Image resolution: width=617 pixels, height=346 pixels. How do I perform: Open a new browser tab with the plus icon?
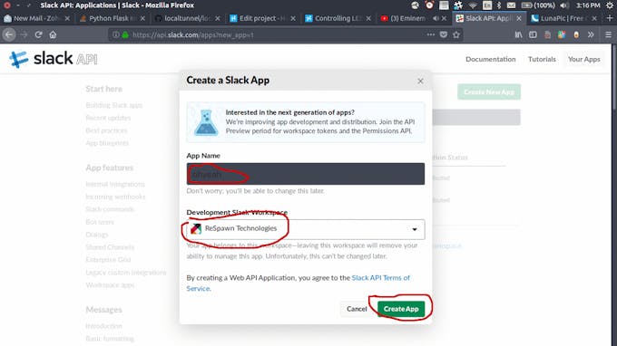tap(610, 18)
